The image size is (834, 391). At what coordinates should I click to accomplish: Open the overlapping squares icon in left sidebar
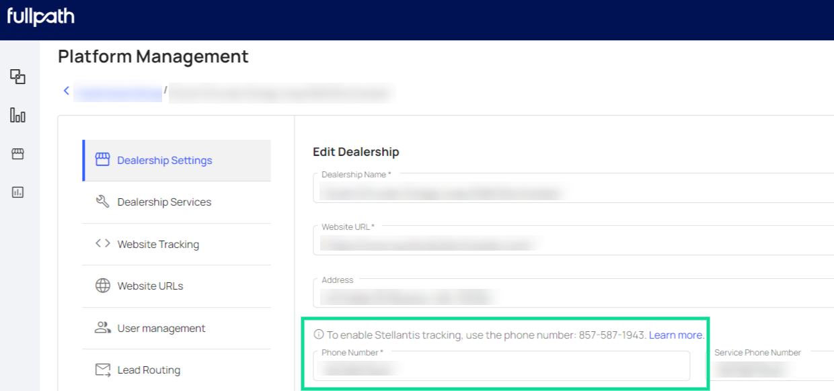17,77
